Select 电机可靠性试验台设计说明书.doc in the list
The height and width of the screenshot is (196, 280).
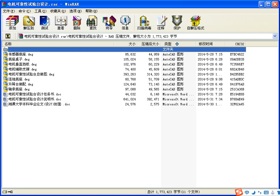[35, 99]
